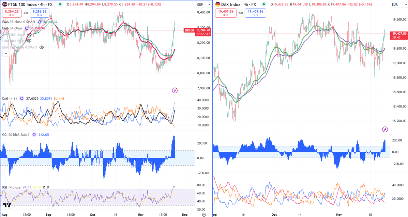Click the DAX Index 4h FX title
The height and width of the screenshot is (217, 408).
(x=239, y=4)
